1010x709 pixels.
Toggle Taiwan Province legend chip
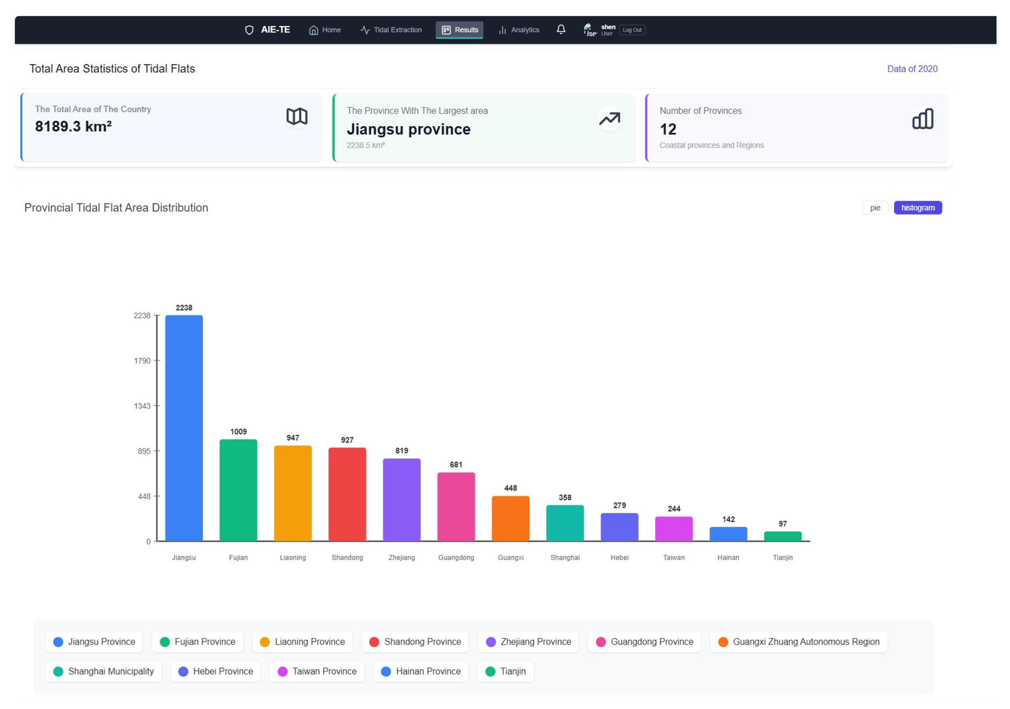tap(317, 671)
